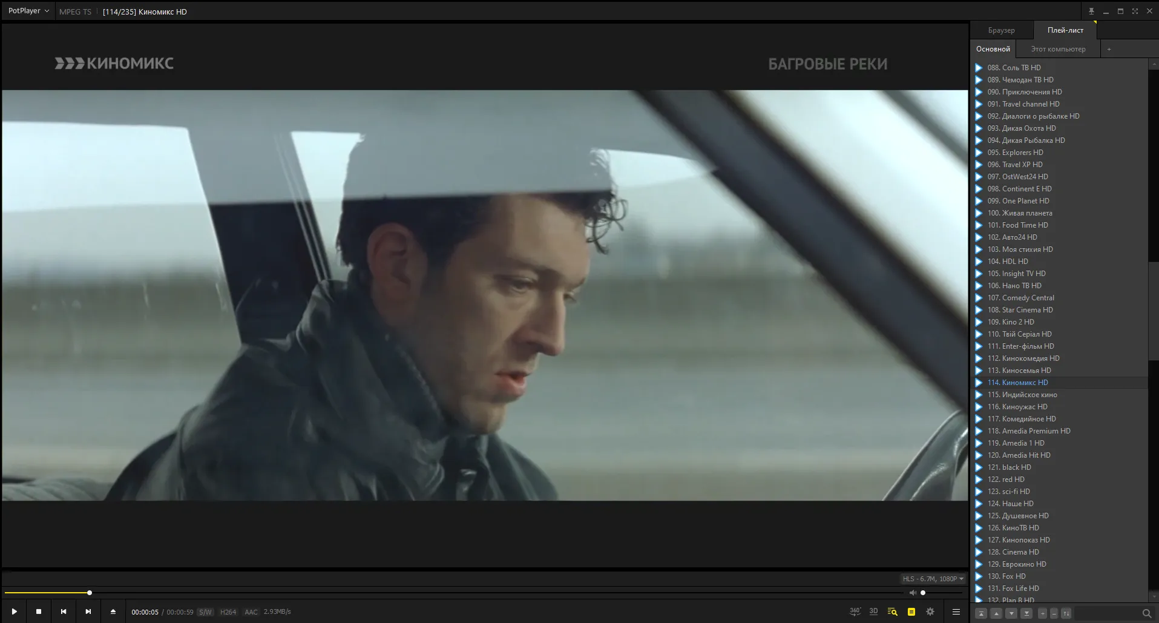The image size is (1159, 623).
Task: Open the control panel gear icon
Action: point(930,611)
